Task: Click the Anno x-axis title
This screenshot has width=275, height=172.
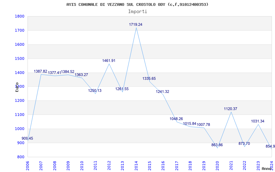Action: [267, 169]
